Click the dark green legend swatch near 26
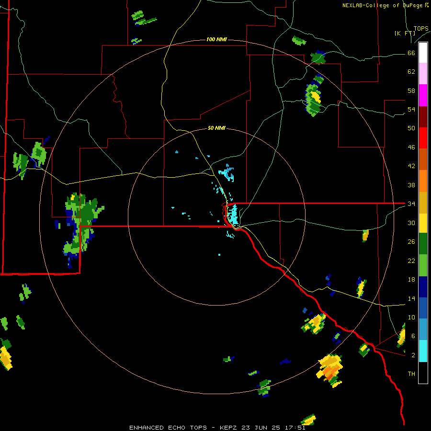 point(423,244)
